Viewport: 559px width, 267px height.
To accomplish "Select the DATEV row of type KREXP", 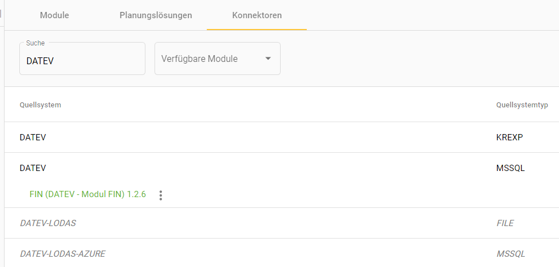I will point(33,137).
